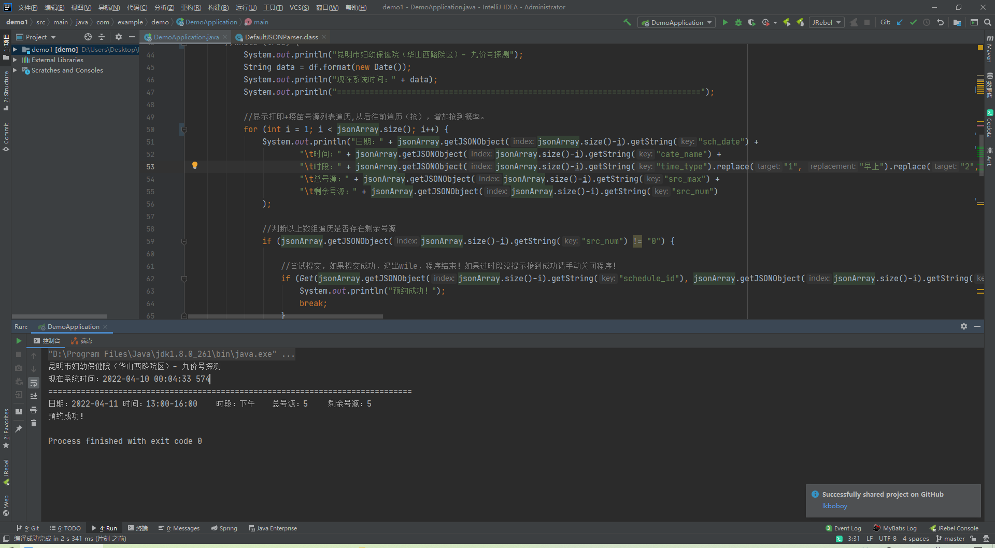Clear console output with trash icon
This screenshot has height=548, width=995.
tap(34, 423)
